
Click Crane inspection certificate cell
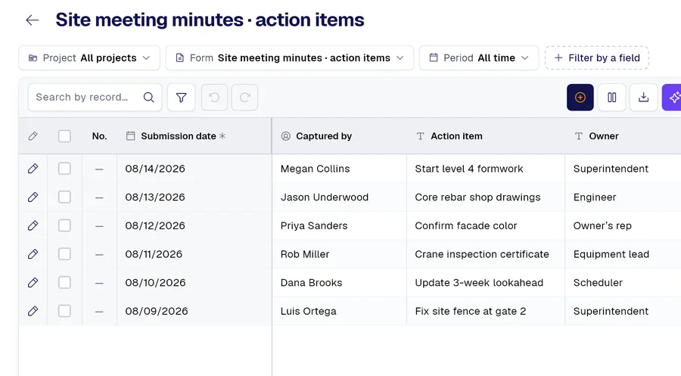click(486, 254)
